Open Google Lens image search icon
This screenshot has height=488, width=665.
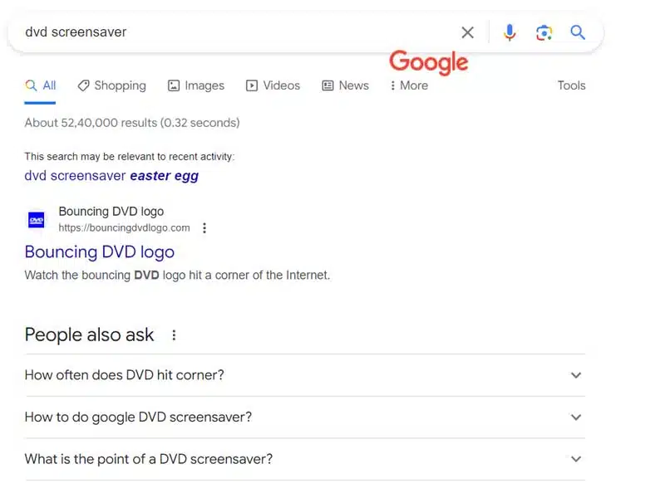coord(544,32)
